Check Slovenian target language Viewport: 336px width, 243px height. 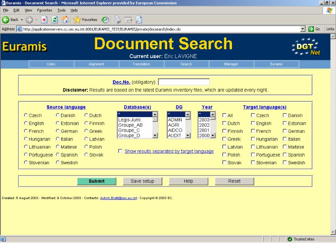(x=253, y=162)
